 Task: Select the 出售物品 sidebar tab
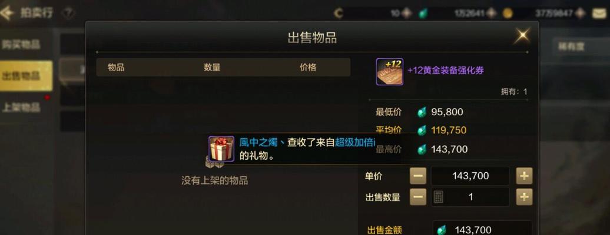[x=26, y=76]
